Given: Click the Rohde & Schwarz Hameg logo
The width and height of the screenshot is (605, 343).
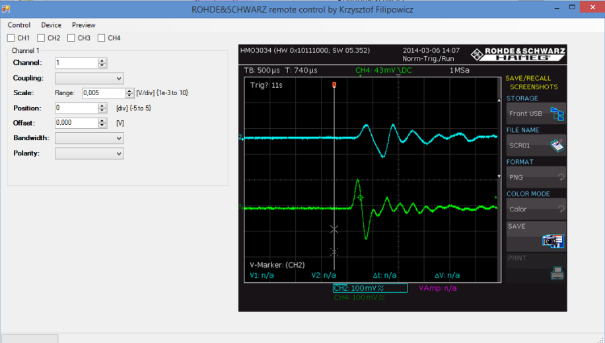Looking at the screenshot, I should click(x=518, y=54).
